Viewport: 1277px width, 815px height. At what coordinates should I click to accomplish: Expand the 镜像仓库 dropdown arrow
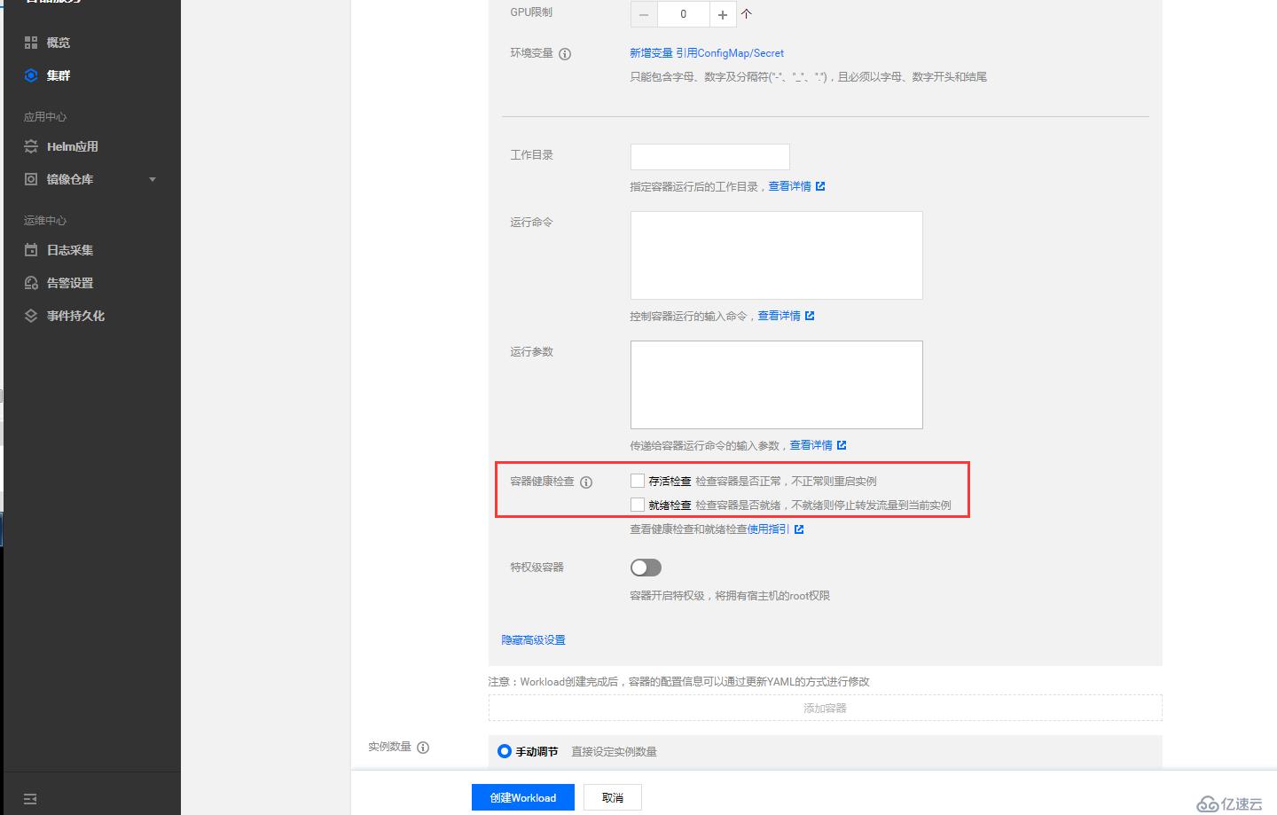pos(153,179)
